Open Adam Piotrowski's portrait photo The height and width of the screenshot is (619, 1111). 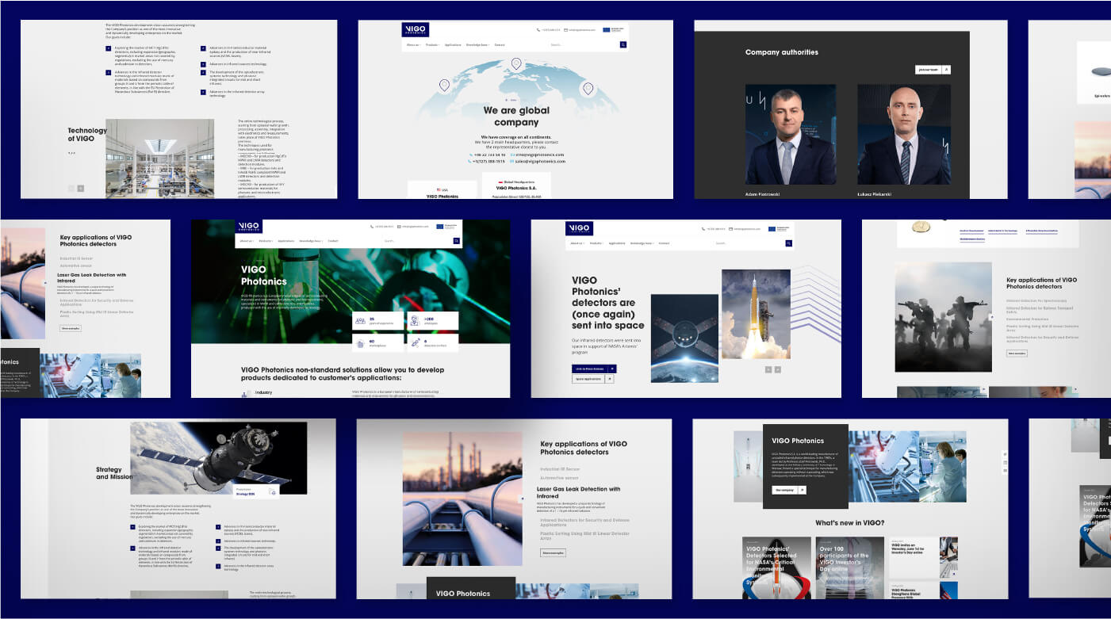[790, 135]
